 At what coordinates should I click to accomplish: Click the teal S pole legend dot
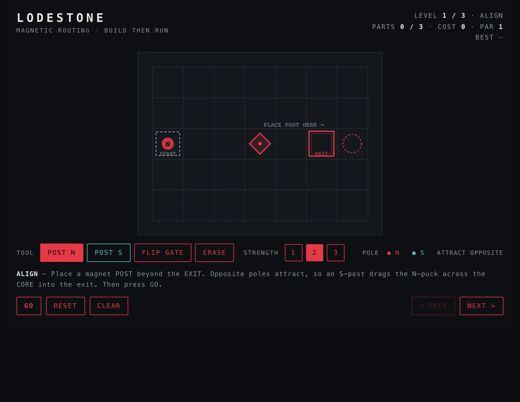(414, 253)
